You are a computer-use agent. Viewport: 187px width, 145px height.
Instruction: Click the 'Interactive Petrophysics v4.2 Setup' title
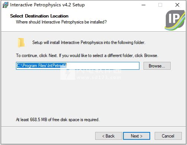[47, 5]
